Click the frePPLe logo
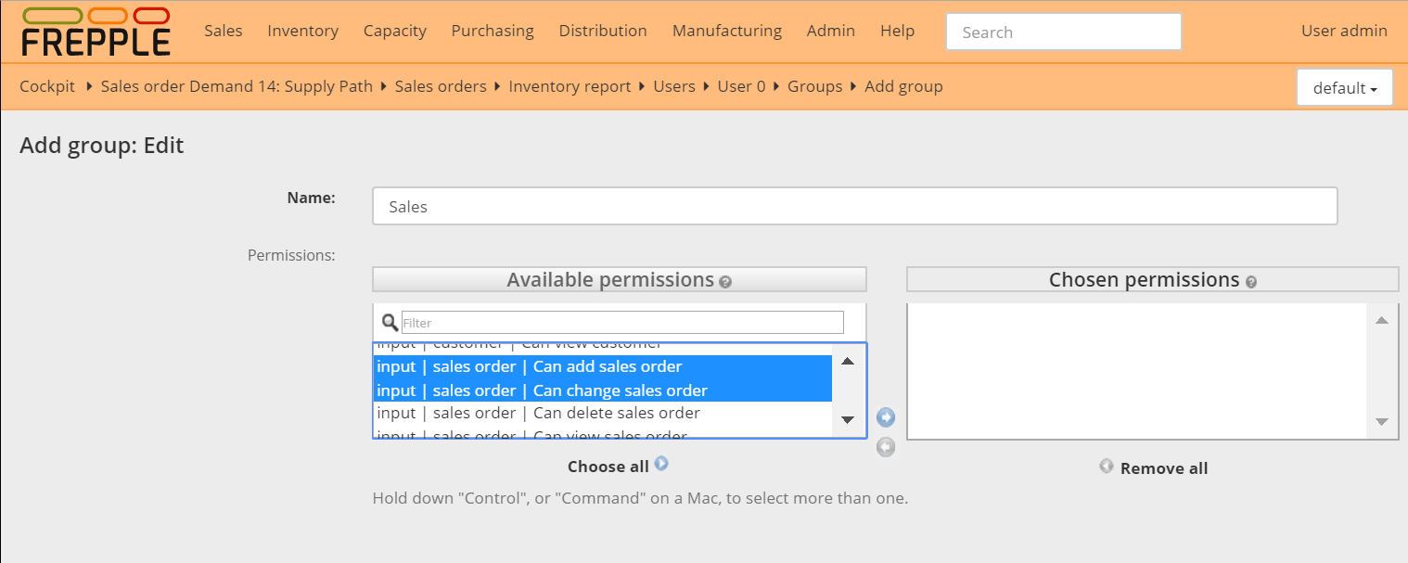This screenshot has height=563, width=1408. (x=96, y=32)
